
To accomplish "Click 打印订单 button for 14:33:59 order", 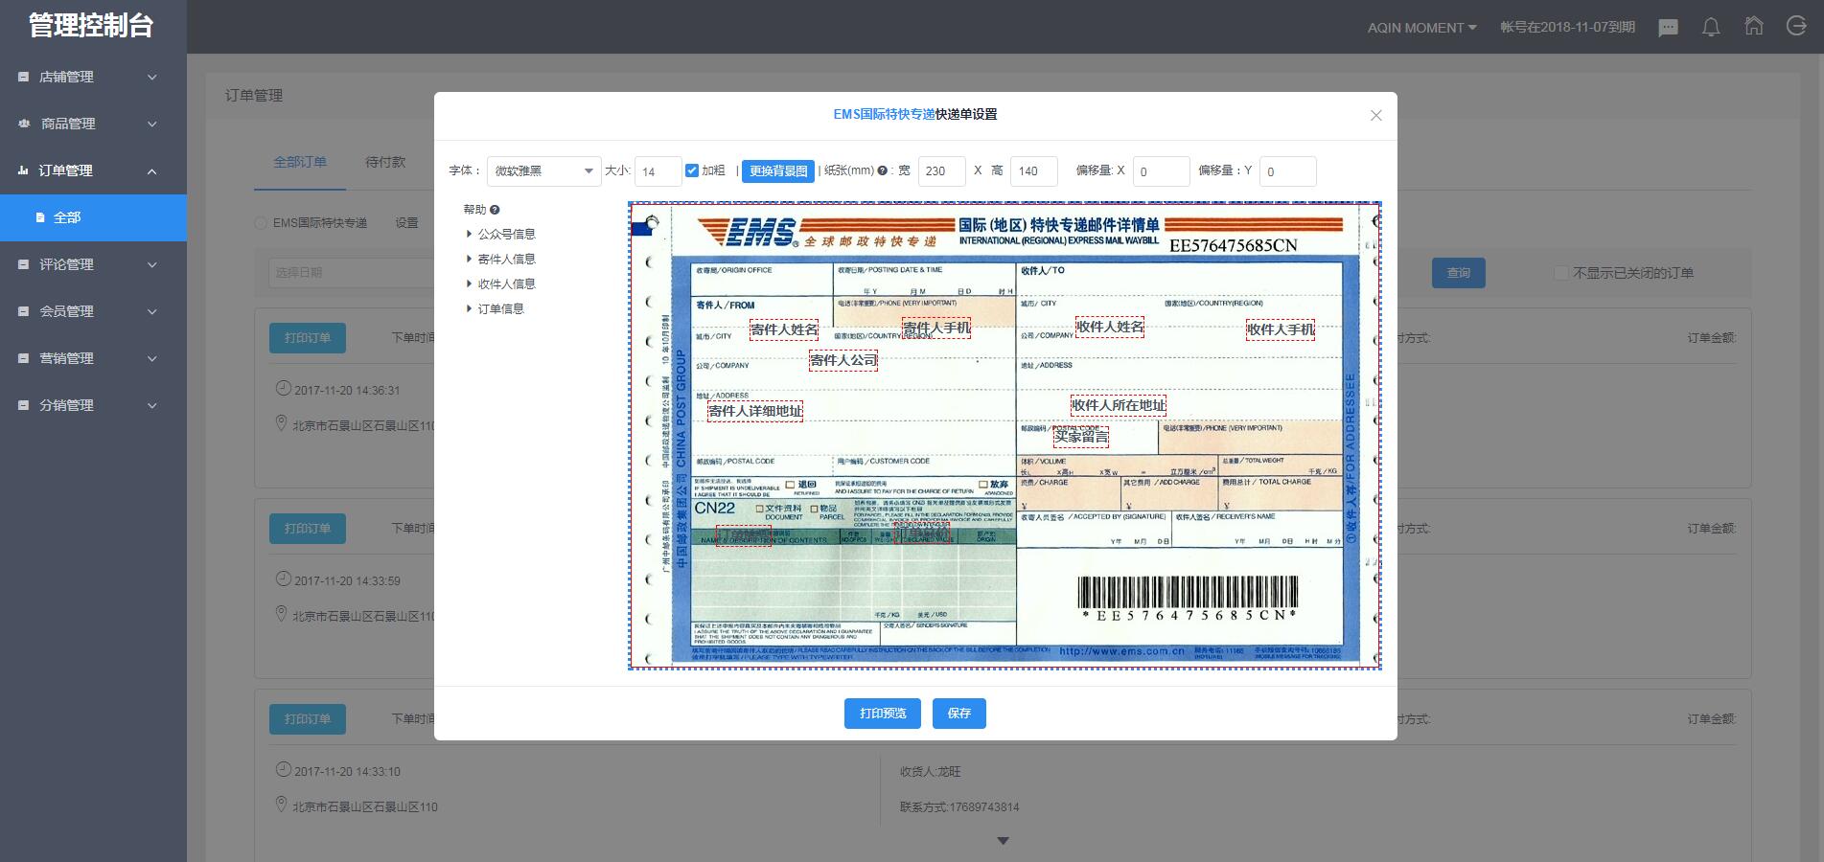I will point(308,529).
